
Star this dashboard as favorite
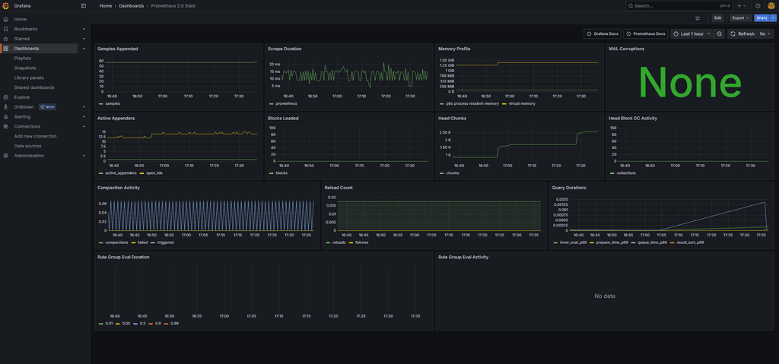[698, 17]
